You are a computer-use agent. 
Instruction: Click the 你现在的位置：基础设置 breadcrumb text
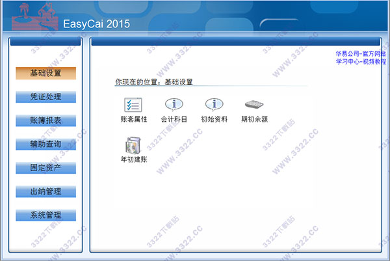tap(154, 82)
